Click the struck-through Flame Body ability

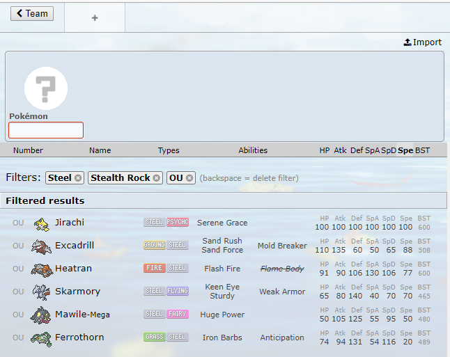(x=282, y=269)
